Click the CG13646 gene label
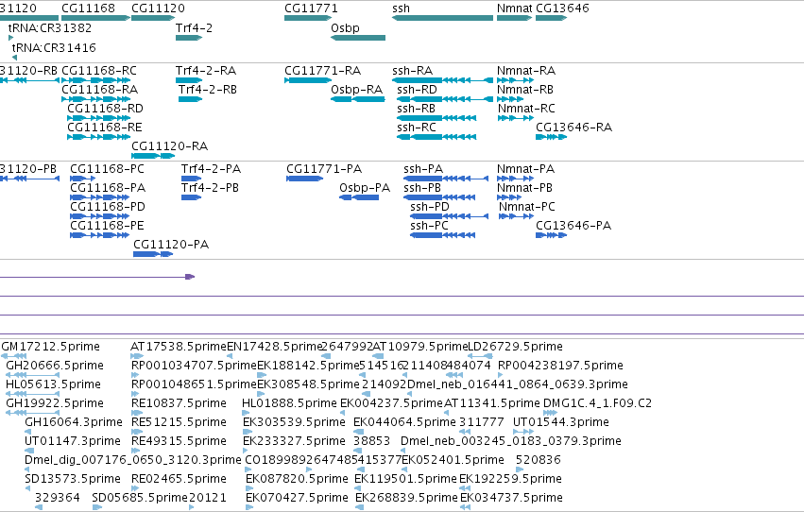The image size is (804, 512). [562, 9]
